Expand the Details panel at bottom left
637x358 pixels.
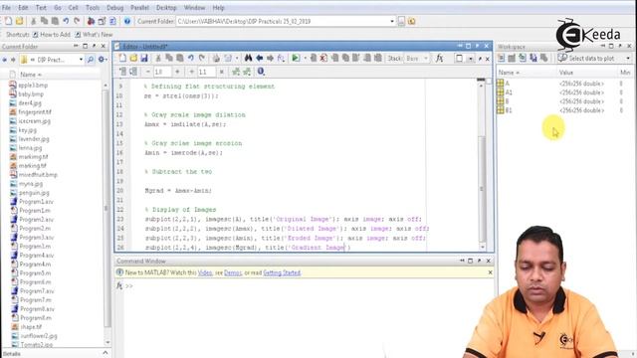click(x=105, y=353)
